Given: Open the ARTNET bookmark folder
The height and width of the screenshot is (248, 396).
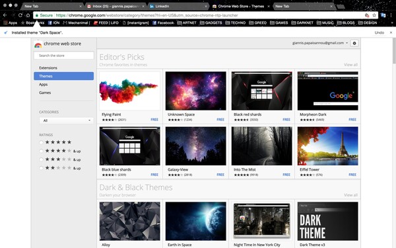Looking at the screenshot, I should tap(187, 22).
